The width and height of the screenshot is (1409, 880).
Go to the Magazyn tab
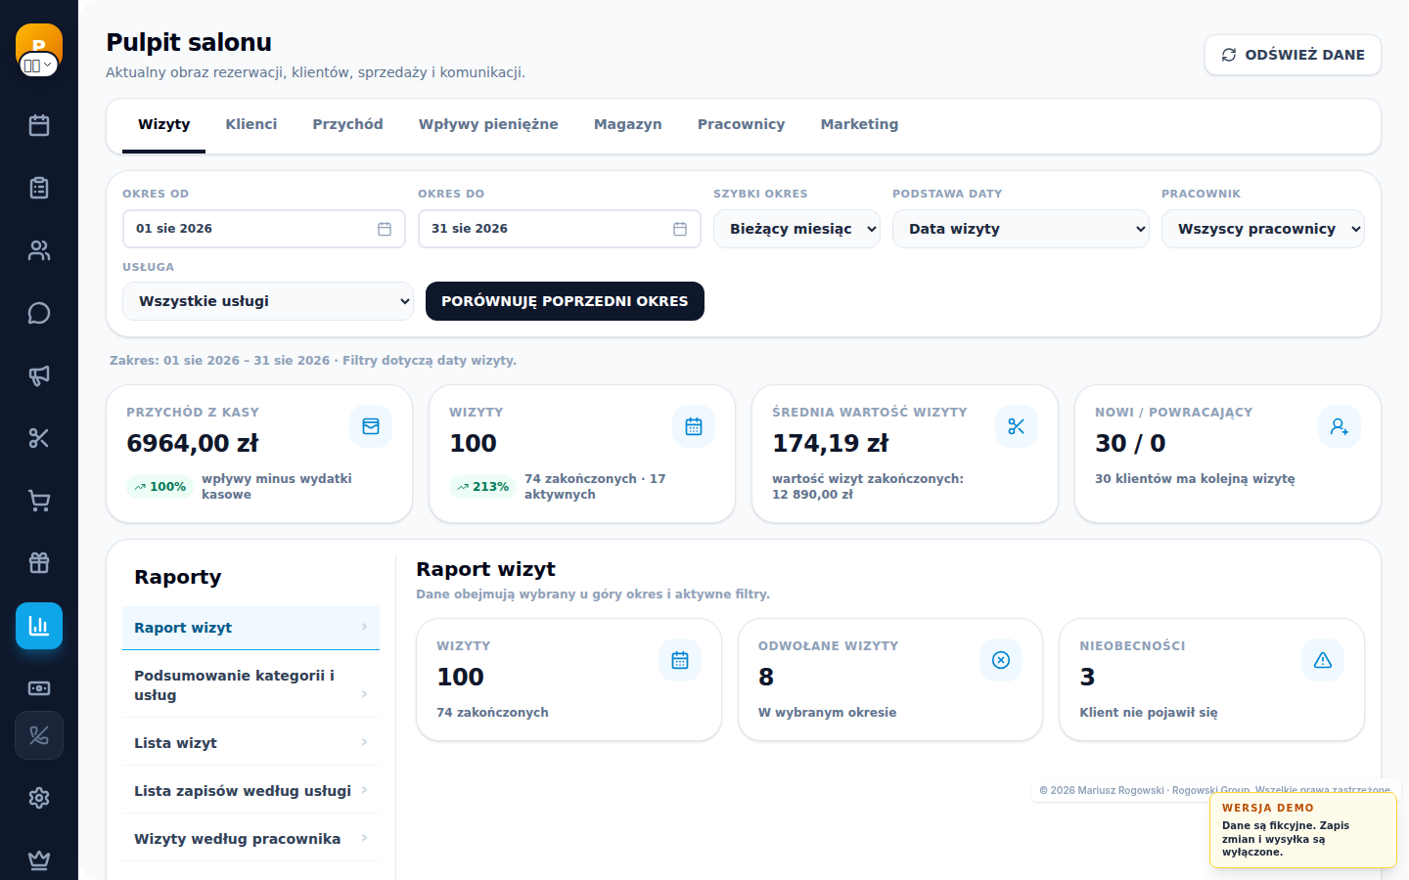(x=628, y=124)
